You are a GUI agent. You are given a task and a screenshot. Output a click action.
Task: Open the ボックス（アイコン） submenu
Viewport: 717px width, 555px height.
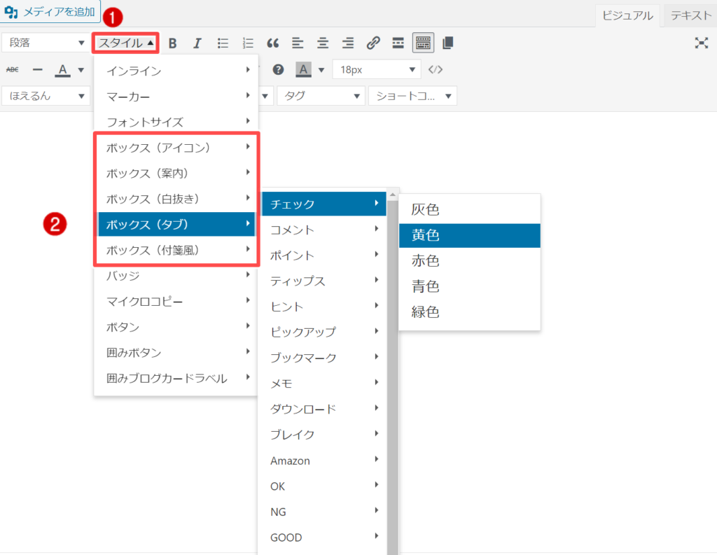(176, 148)
